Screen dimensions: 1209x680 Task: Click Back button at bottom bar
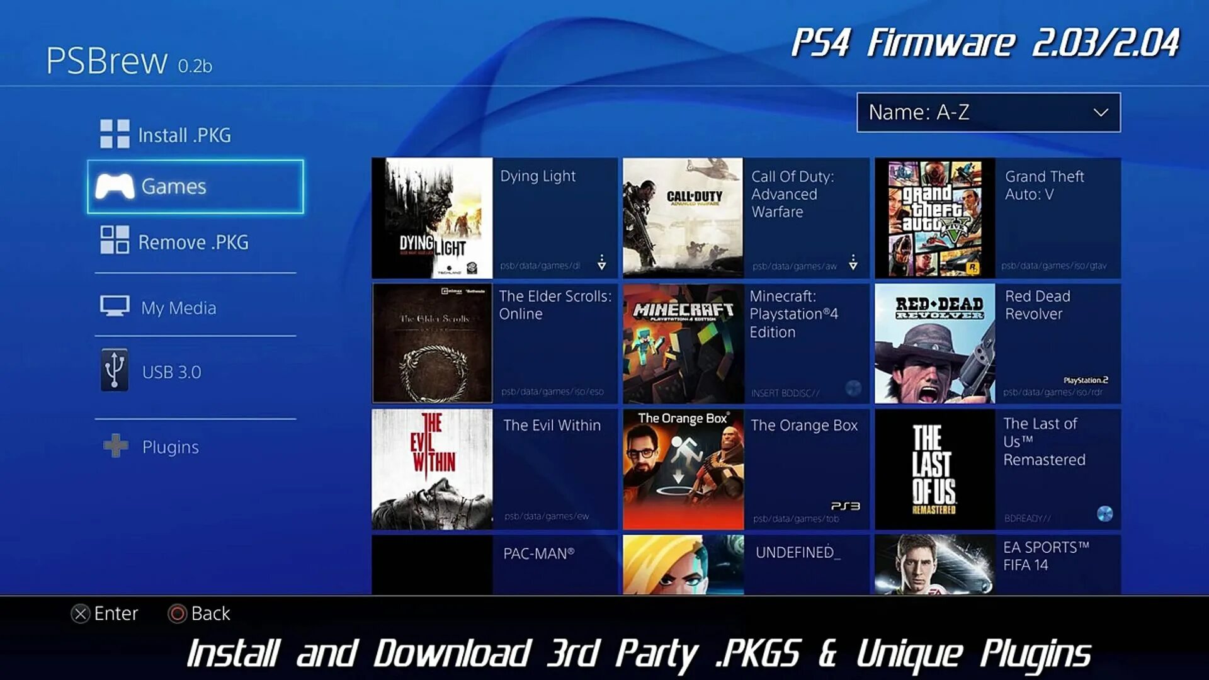pos(199,614)
